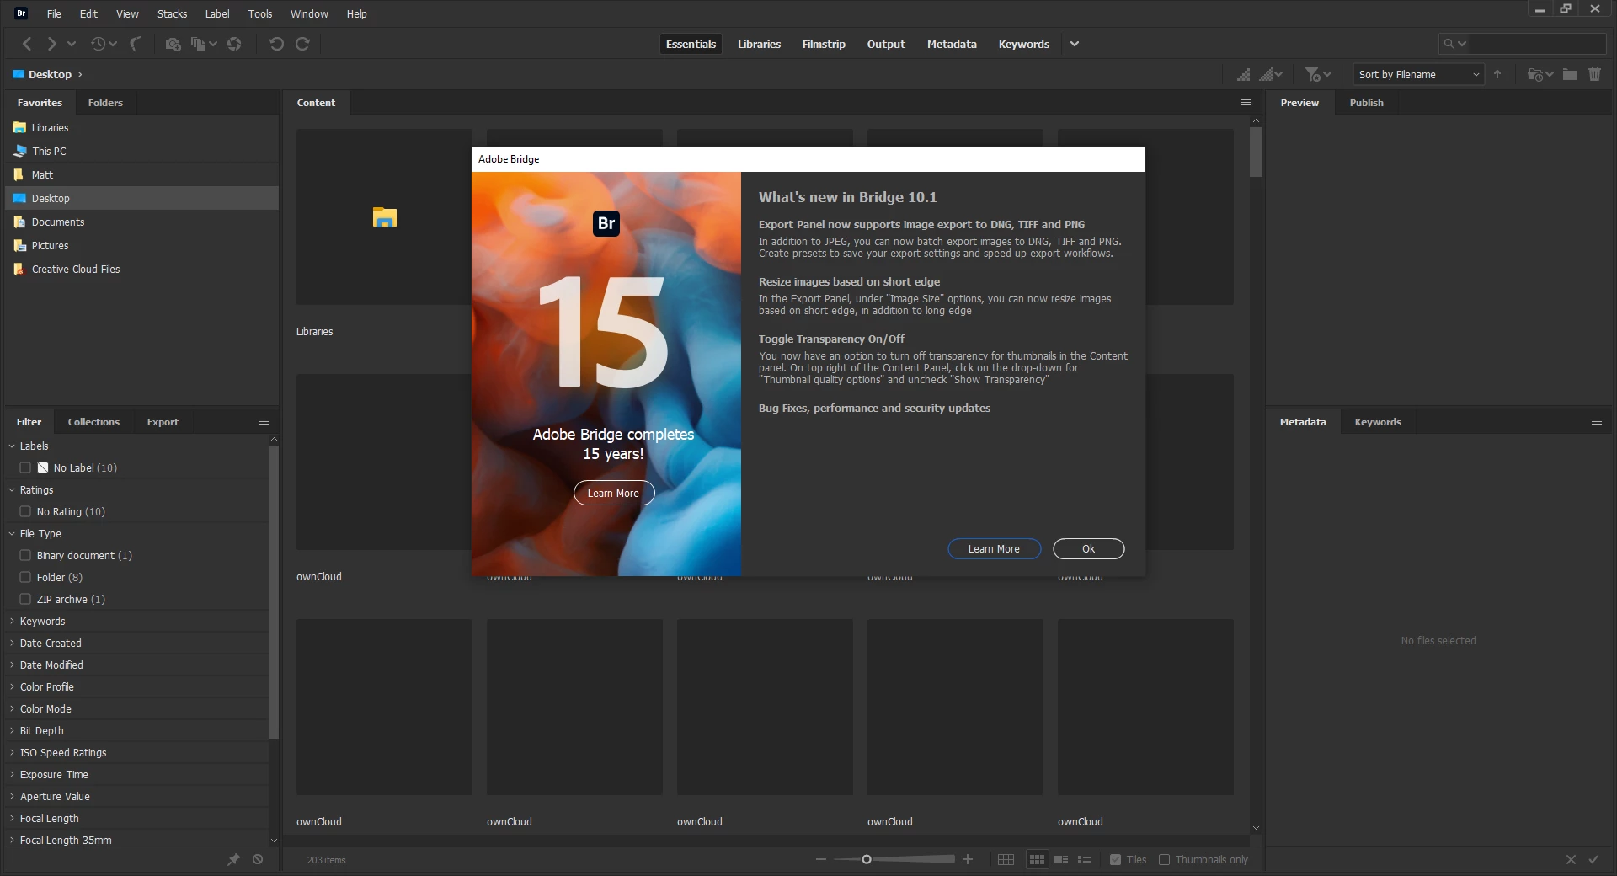Open the Stacks menu
The image size is (1617, 876).
(x=172, y=13)
